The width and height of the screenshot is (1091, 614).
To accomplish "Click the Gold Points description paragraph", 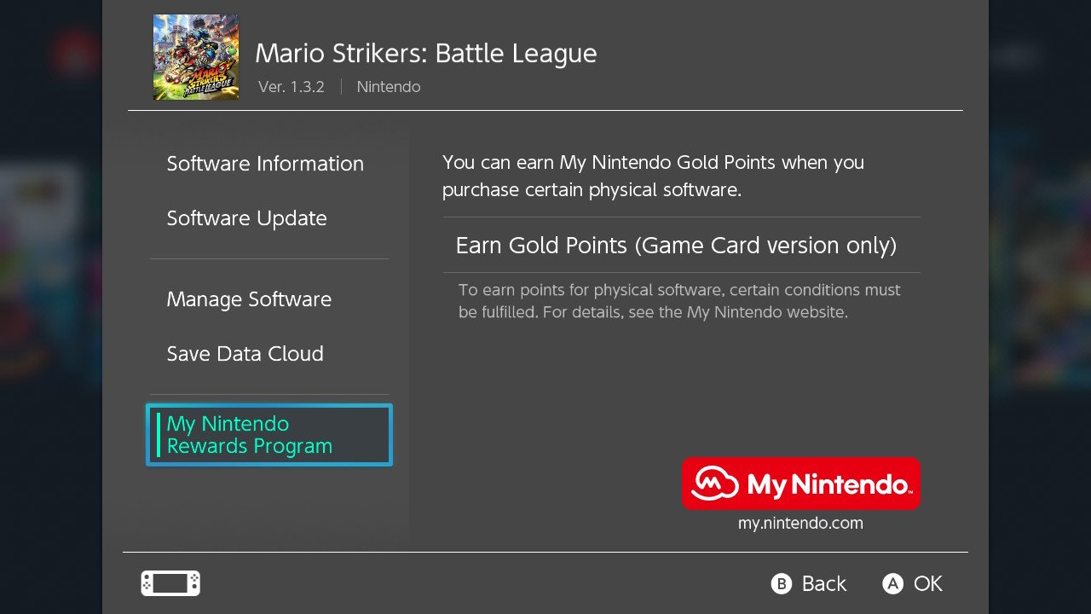I will pos(654,176).
